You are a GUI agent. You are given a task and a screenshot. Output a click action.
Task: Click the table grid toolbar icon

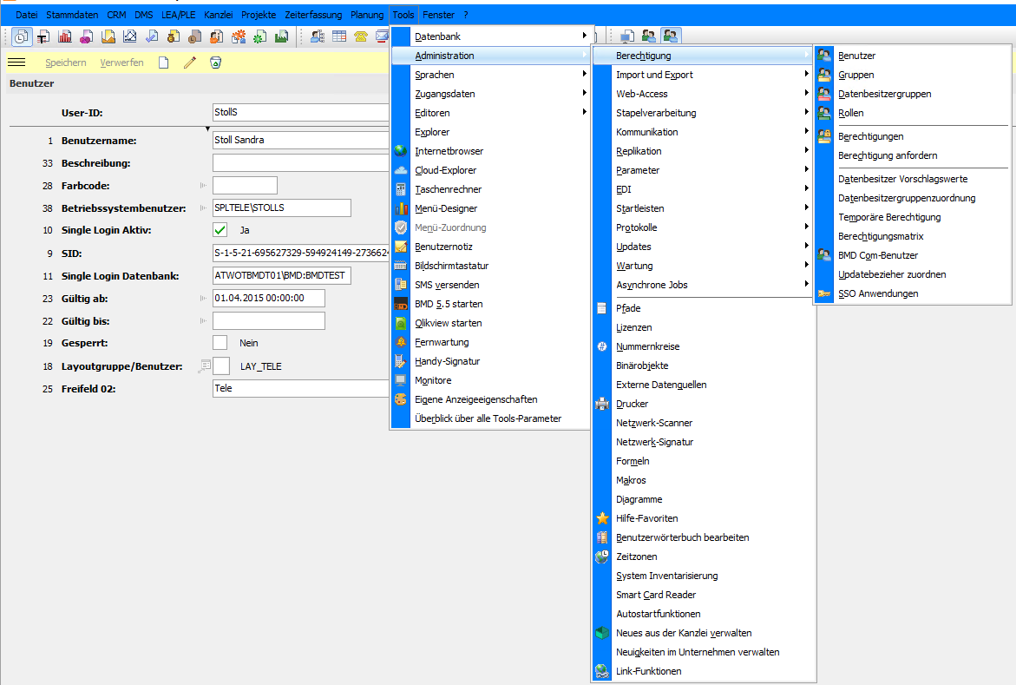coord(339,36)
